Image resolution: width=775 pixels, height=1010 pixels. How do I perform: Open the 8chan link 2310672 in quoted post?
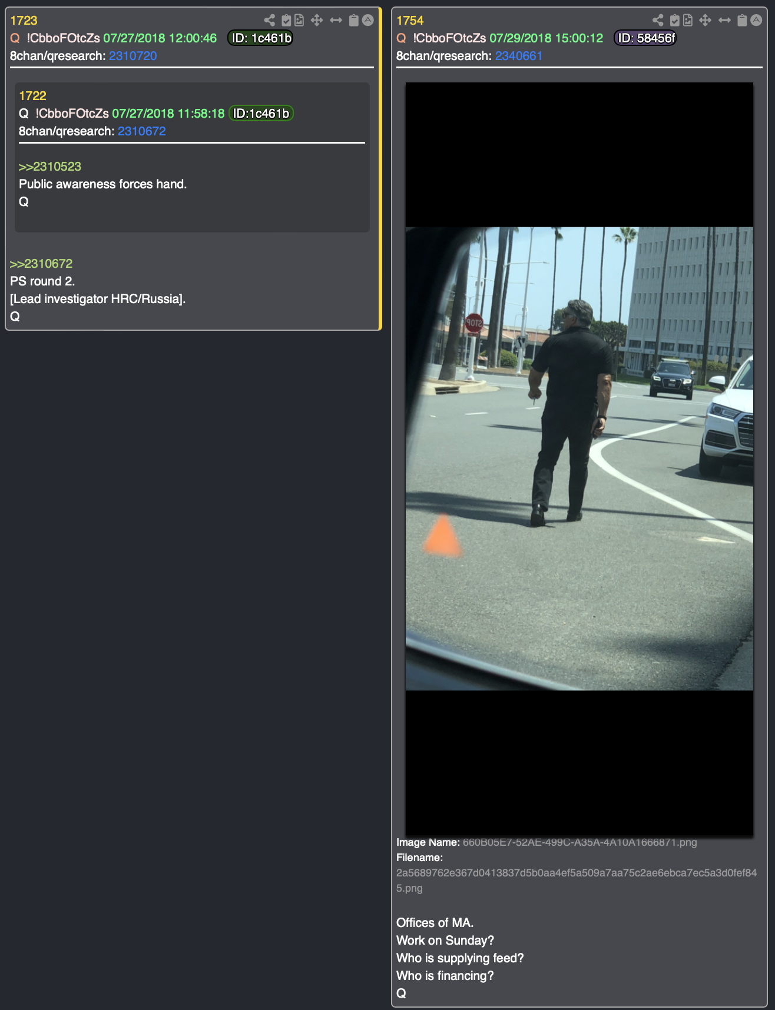point(142,131)
